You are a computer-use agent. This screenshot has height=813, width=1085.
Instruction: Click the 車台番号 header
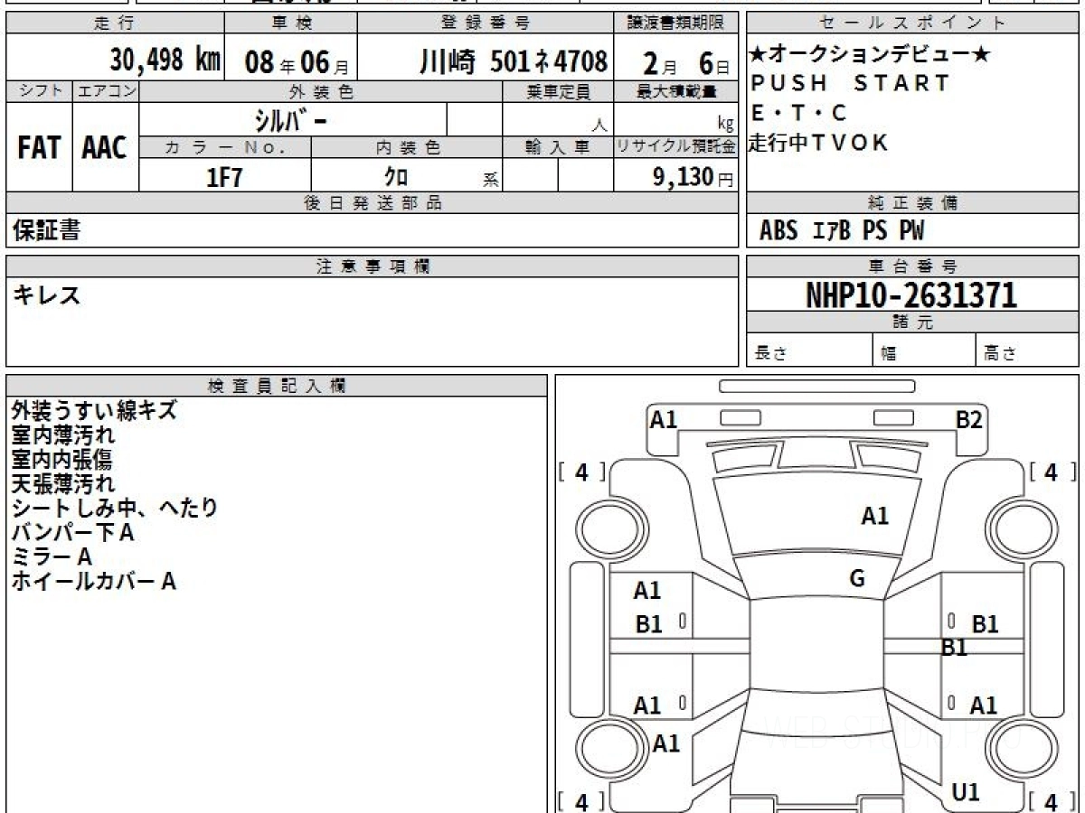tap(912, 266)
